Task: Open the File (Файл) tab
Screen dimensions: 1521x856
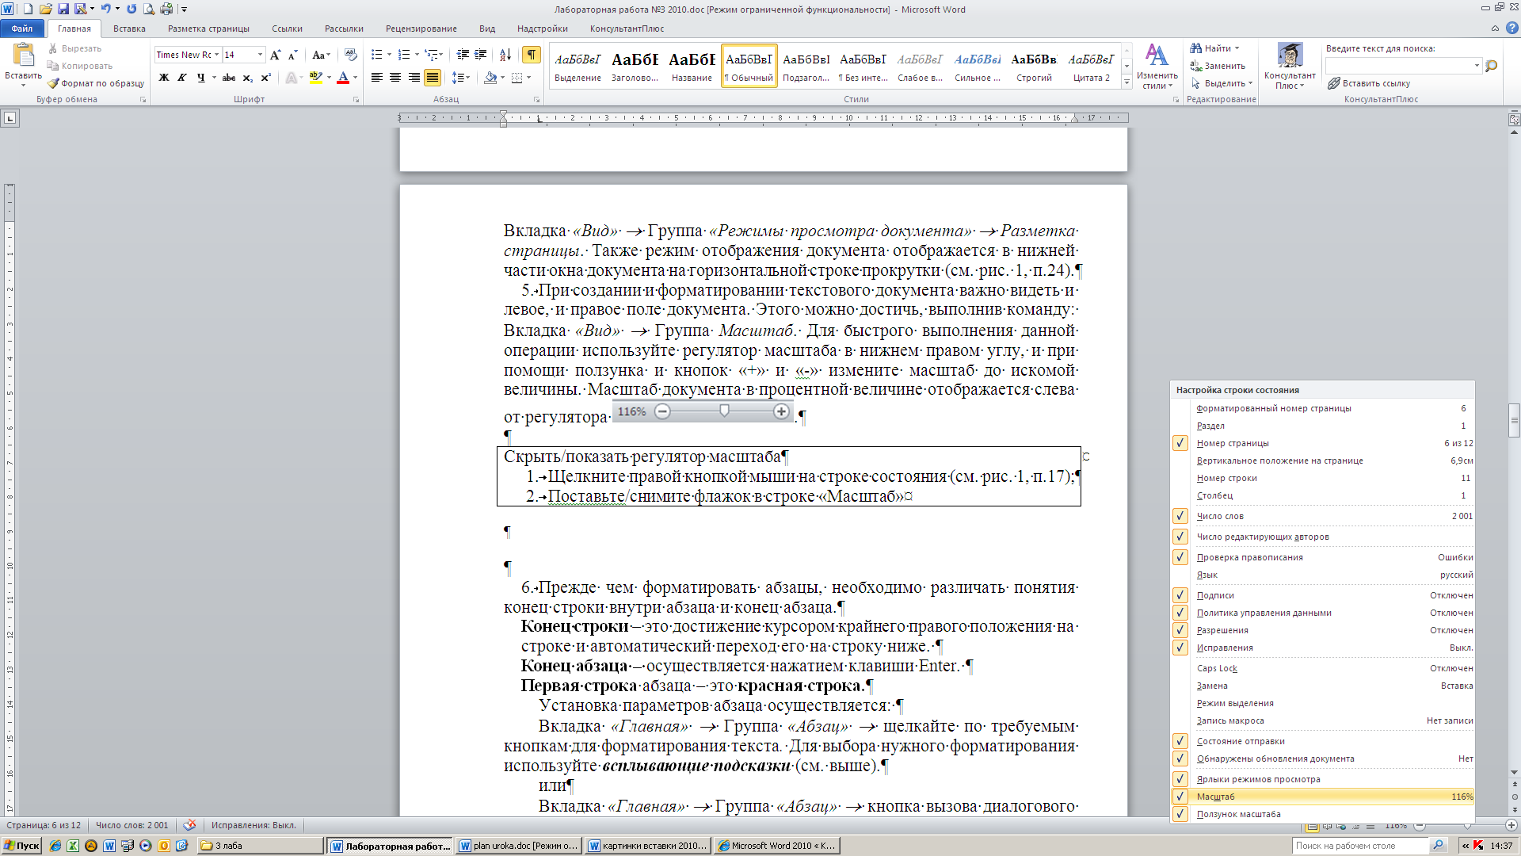Action: (x=22, y=29)
